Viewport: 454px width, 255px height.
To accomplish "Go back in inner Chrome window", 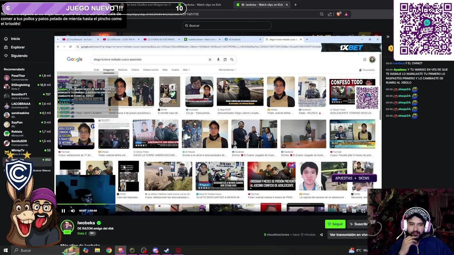I will click(x=58, y=47).
